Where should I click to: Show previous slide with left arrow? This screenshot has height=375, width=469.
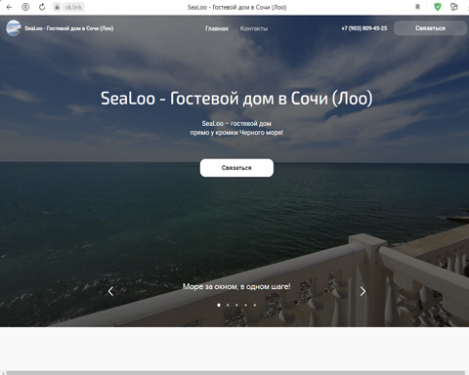tap(110, 291)
